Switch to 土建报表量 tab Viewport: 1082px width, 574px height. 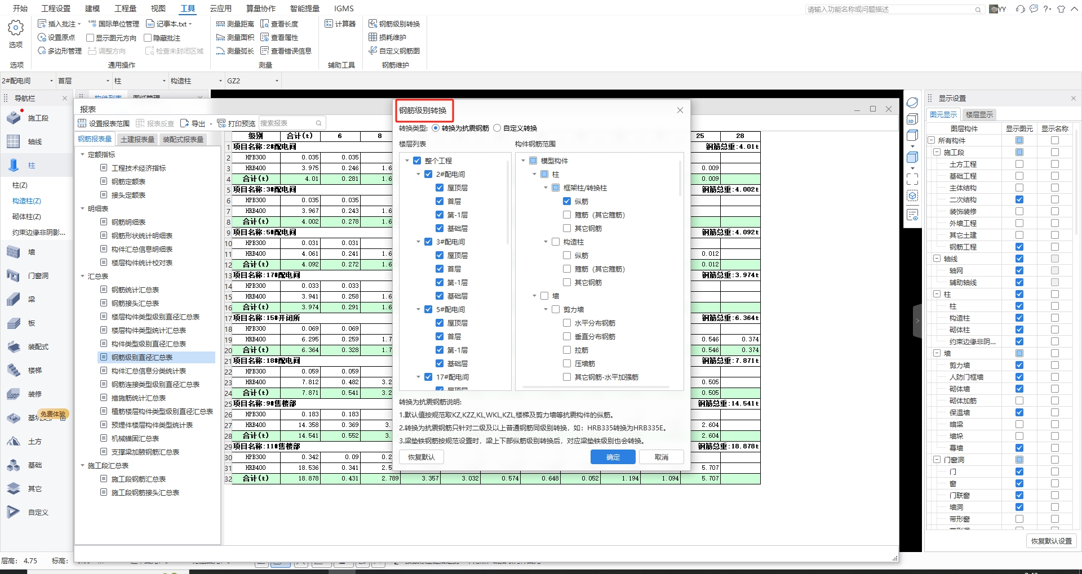click(138, 139)
